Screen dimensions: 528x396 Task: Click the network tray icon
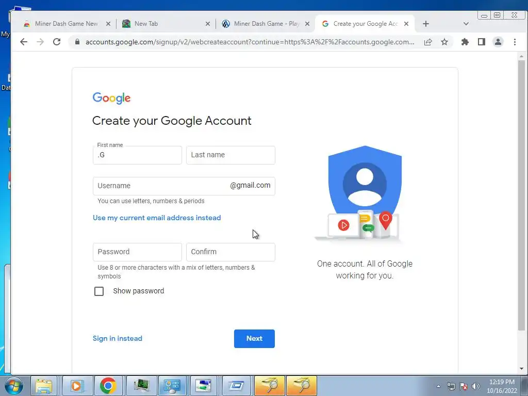click(x=451, y=386)
